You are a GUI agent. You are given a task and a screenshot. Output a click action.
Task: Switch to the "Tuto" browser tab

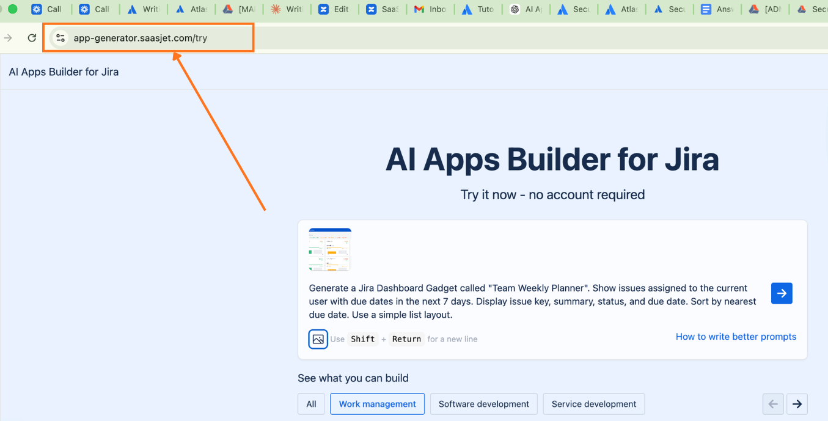(478, 9)
